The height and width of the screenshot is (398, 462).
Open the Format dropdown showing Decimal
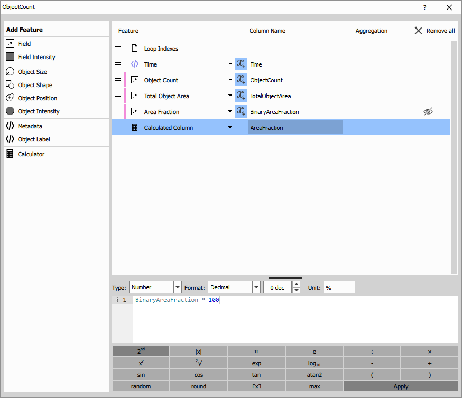tap(256, 287)
